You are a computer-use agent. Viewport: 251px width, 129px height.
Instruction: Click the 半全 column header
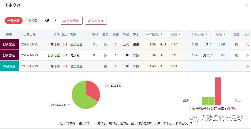pos(136,34)
